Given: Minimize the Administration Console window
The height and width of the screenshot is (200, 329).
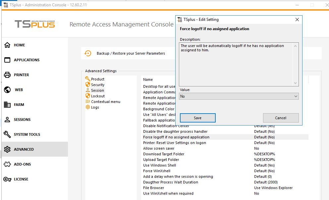Looking at the screenshot, I should coord(297,5).
